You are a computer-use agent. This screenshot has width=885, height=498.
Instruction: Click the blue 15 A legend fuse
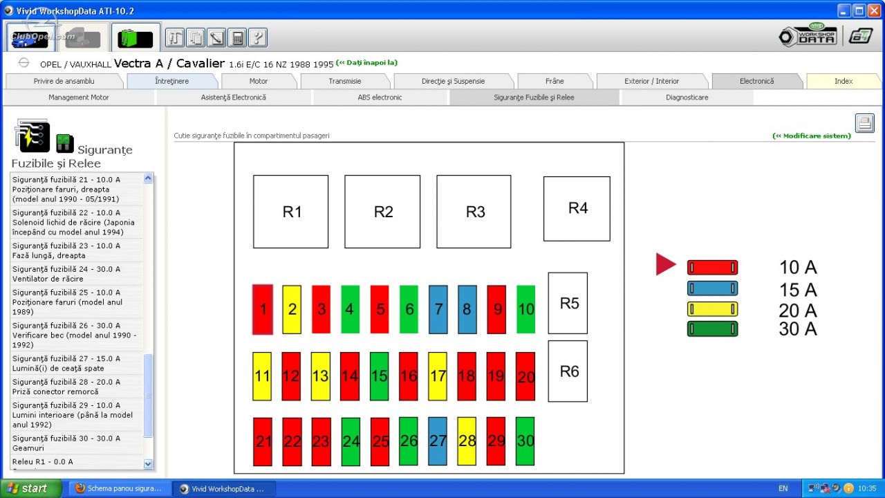click(712, 288)
